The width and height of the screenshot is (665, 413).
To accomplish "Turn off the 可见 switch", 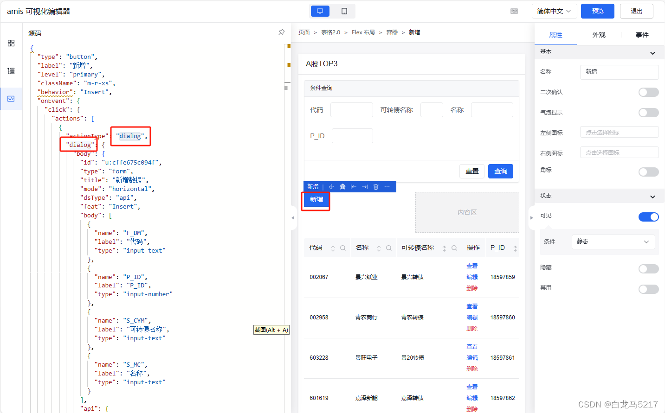I will point(648,217).
